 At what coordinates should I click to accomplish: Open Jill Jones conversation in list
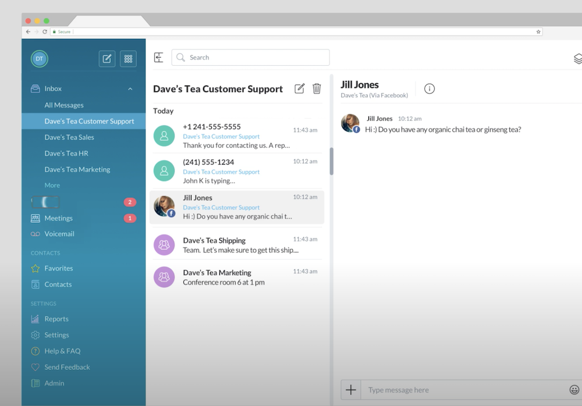point(237,207)
